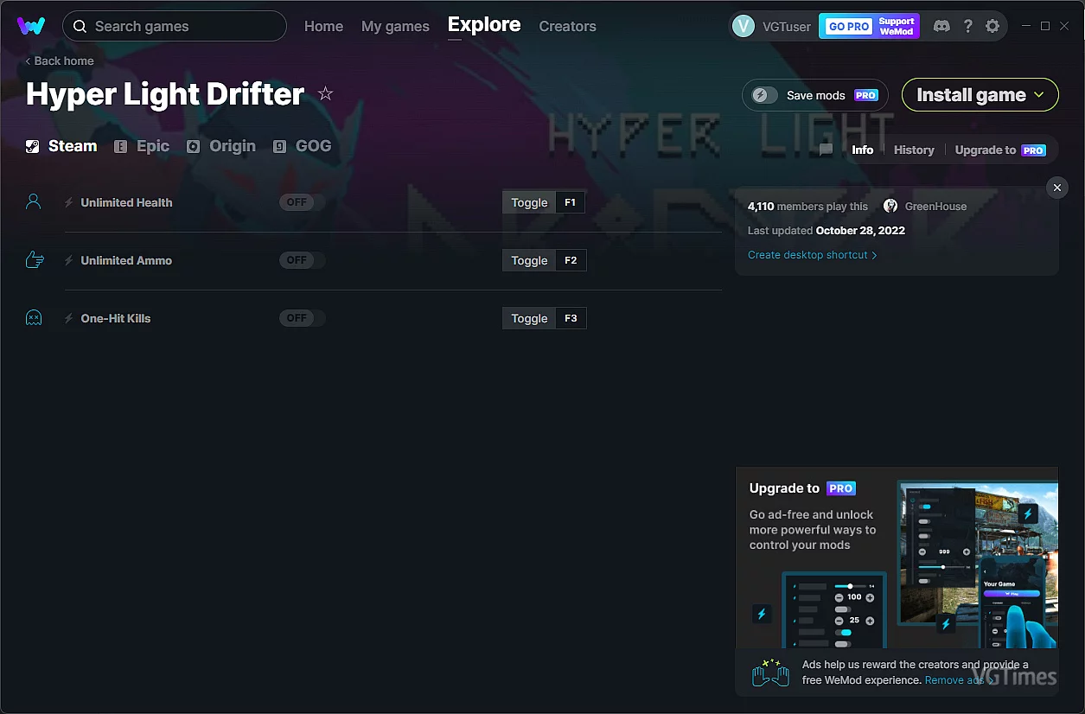Click the Upgrade to PRO ad image

pyautogui.click(x=897, y=558)
